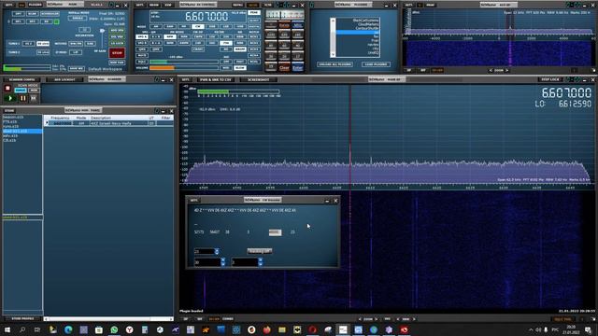Click the scanner skip-forward icon

tap(34, 98)
